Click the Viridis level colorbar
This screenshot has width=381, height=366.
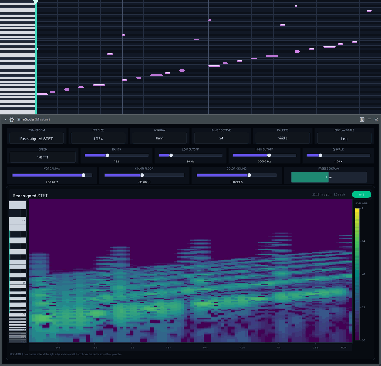pos(357,274)
